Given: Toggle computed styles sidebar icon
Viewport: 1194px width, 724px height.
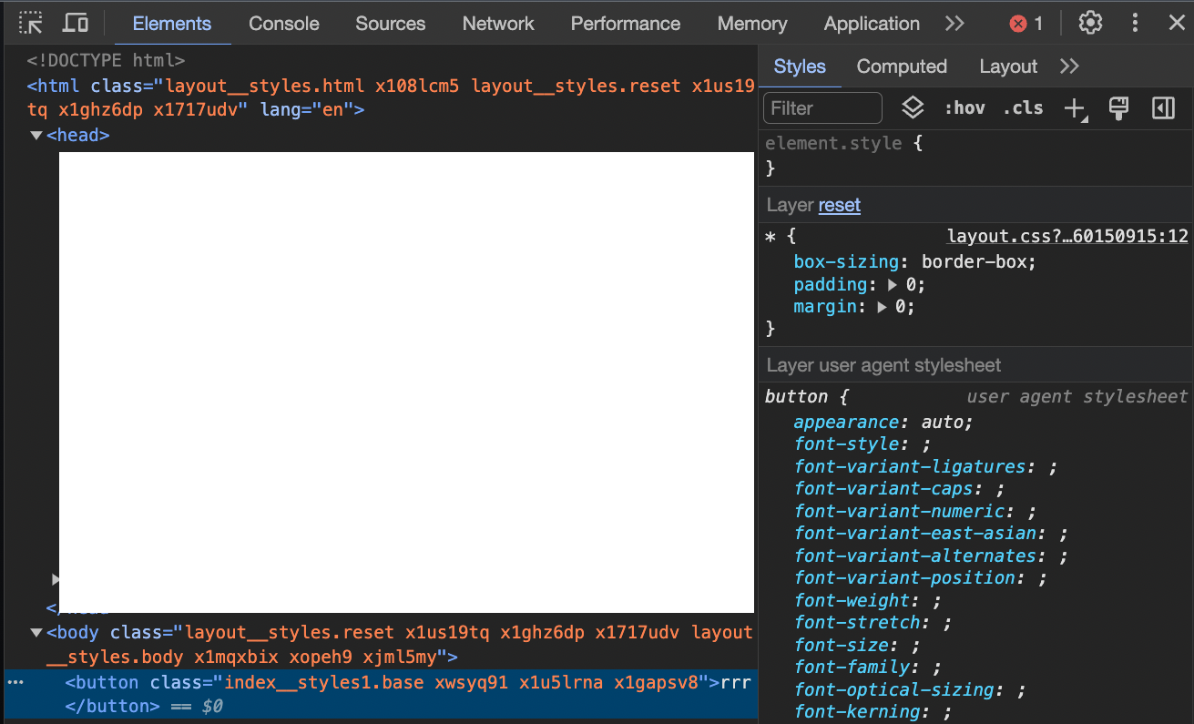Looking at the screenshot, I should pyautogui.click(x=1163, y=108).
